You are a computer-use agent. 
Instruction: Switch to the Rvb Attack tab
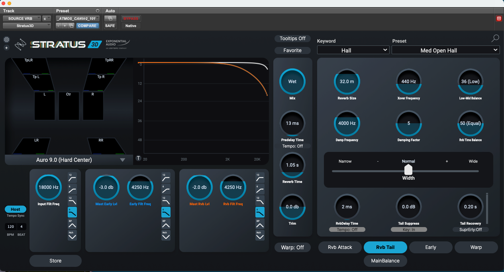340,247
